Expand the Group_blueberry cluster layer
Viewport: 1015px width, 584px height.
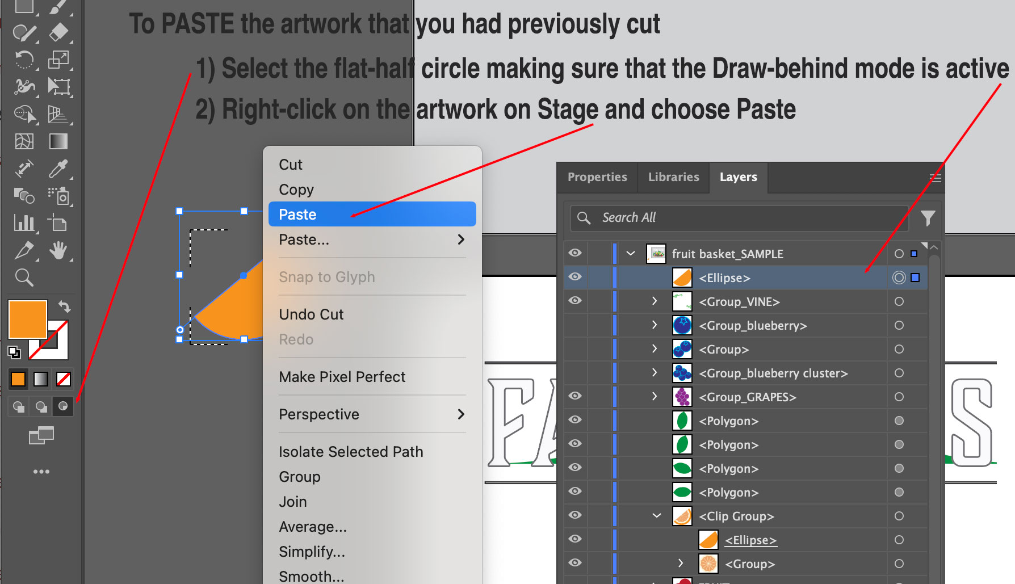coord(654,373)
